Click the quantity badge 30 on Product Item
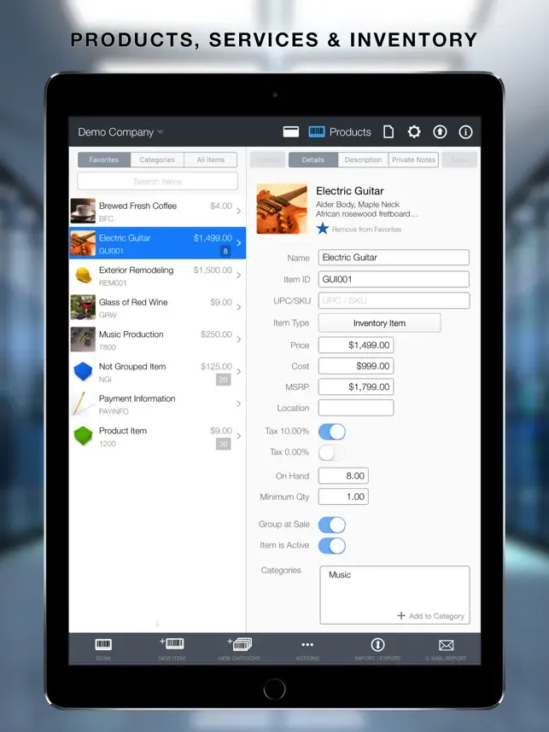The height and width of the screenshot is (732, 549). pyautogui.click(x=224, y=444)
